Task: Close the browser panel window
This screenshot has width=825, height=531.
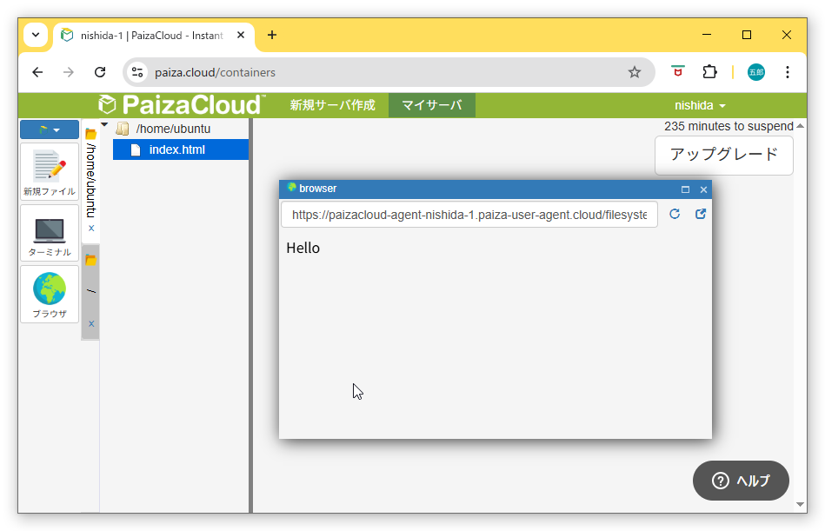Action: click(703, 189)
